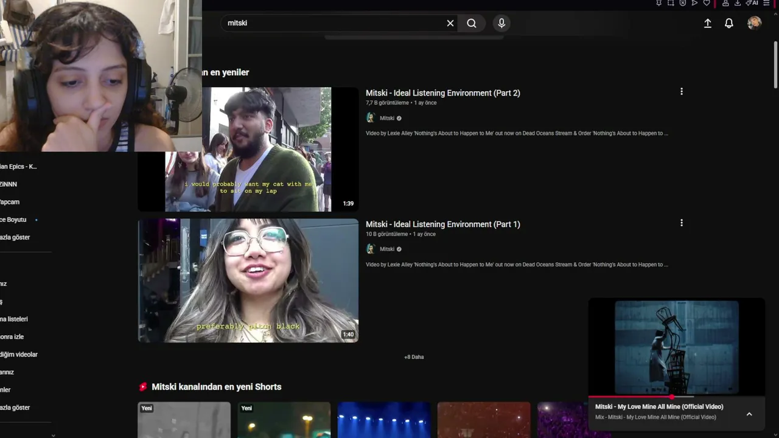This screenshot has height=438, width=779.
Task: Click the Part 2 video description text
Action: click(x=517, y=133)
